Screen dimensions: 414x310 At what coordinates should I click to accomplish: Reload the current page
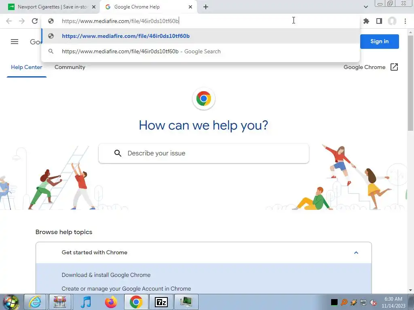pos(35,21)
